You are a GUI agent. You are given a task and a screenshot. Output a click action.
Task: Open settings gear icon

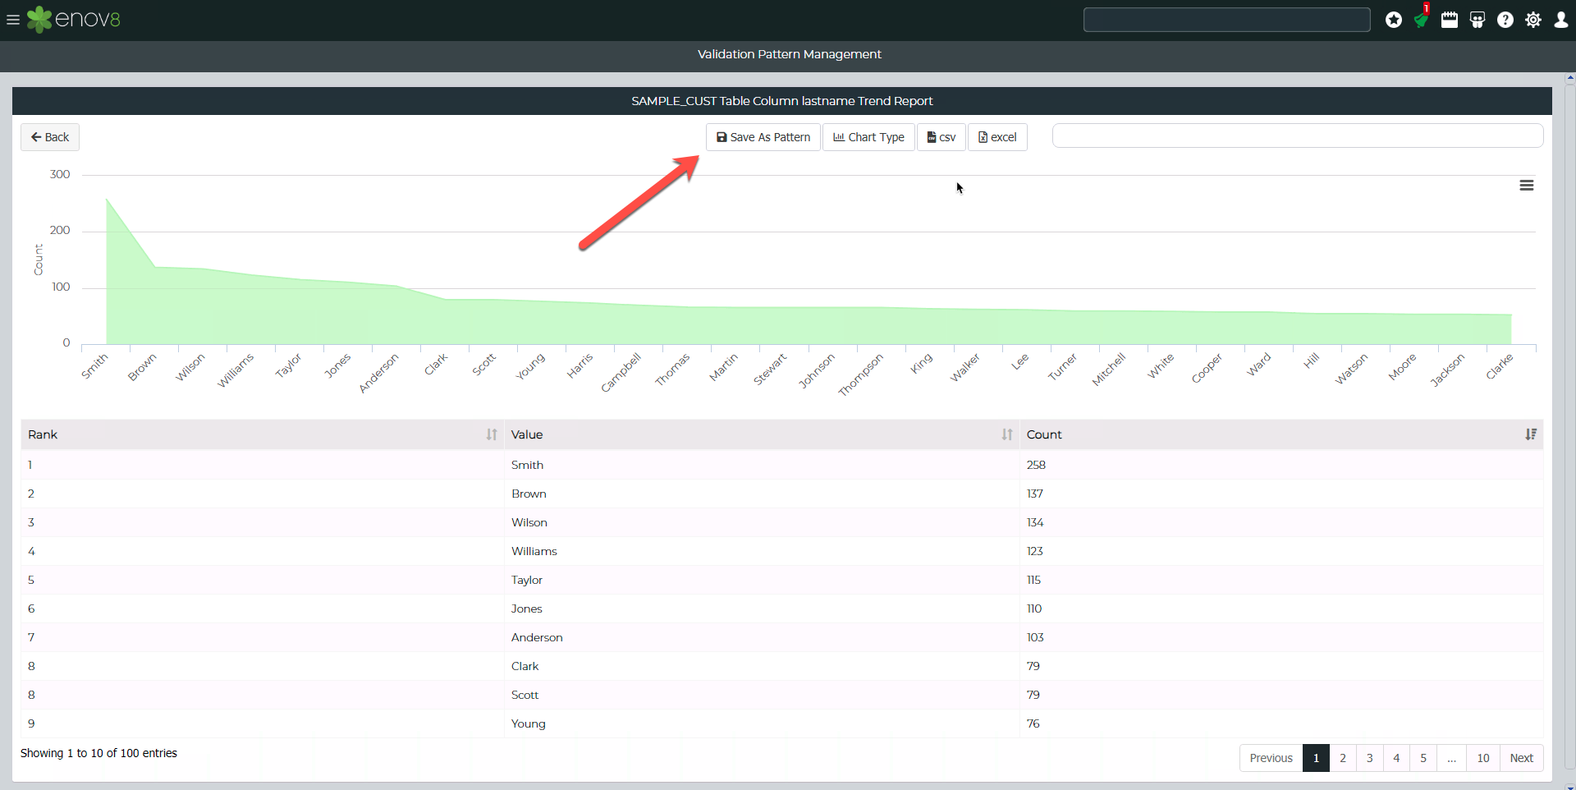tap(1533, 20)
